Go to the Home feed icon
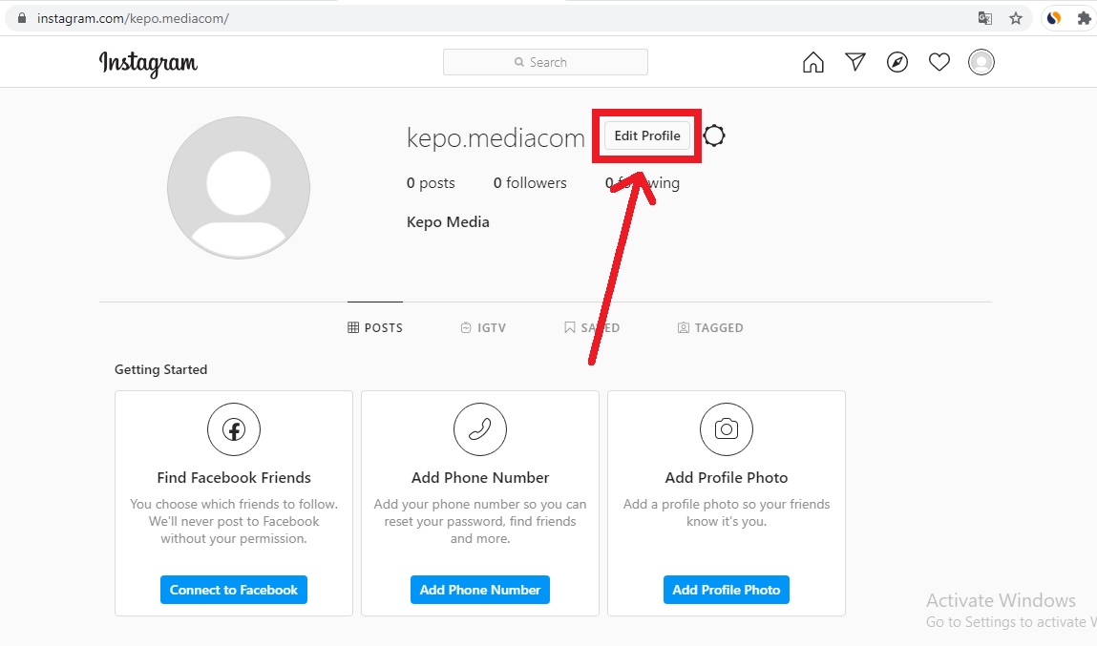The height and width of the screenshot is (646, 1097). (x=812, y=62)
